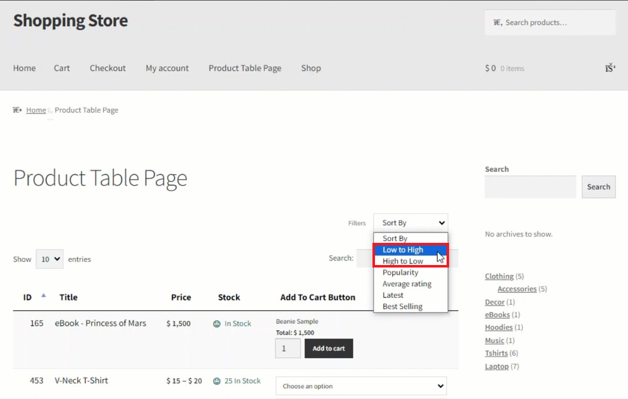Select Latest sort option
The image size is (628, 399).
pos(410,295)
